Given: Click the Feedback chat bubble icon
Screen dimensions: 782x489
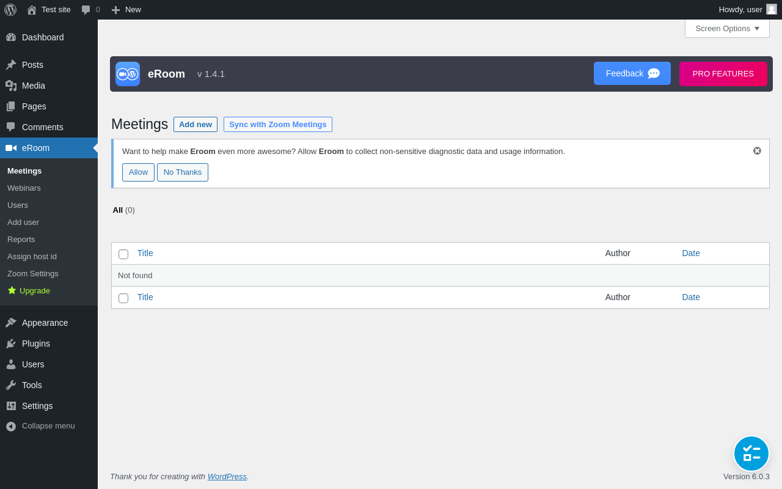Looking at the screenshot, I should coord(654,74).
